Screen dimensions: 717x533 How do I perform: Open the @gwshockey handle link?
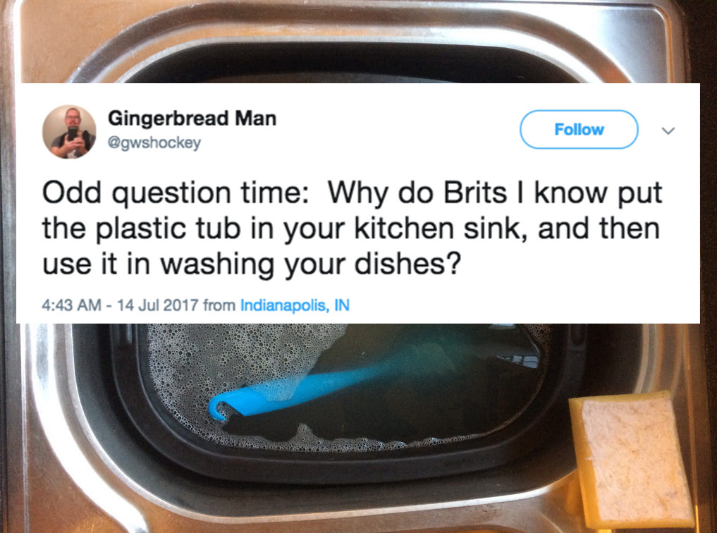[x=154, y=142]
